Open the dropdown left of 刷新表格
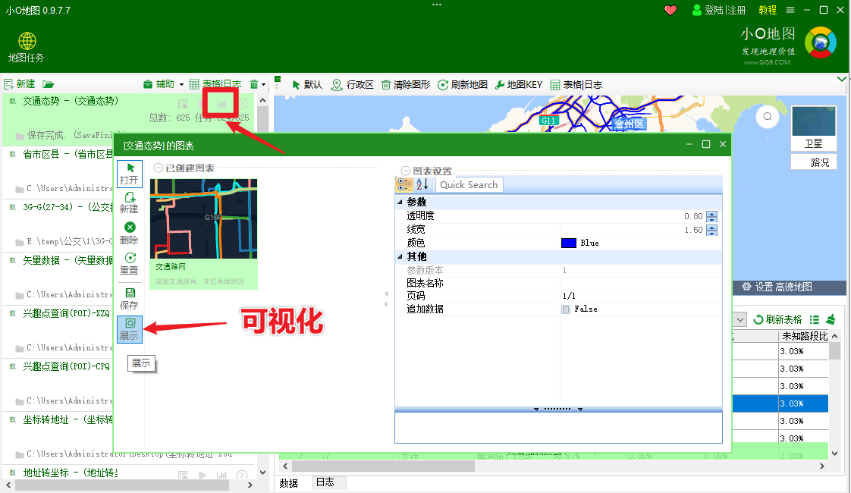Screen dimensions: 851x493 [x=741, y=319]
